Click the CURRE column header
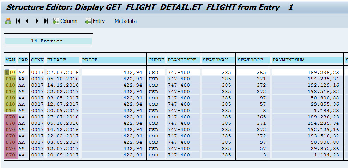This screenshot has height=168, width=348. (x=156, y=60)
